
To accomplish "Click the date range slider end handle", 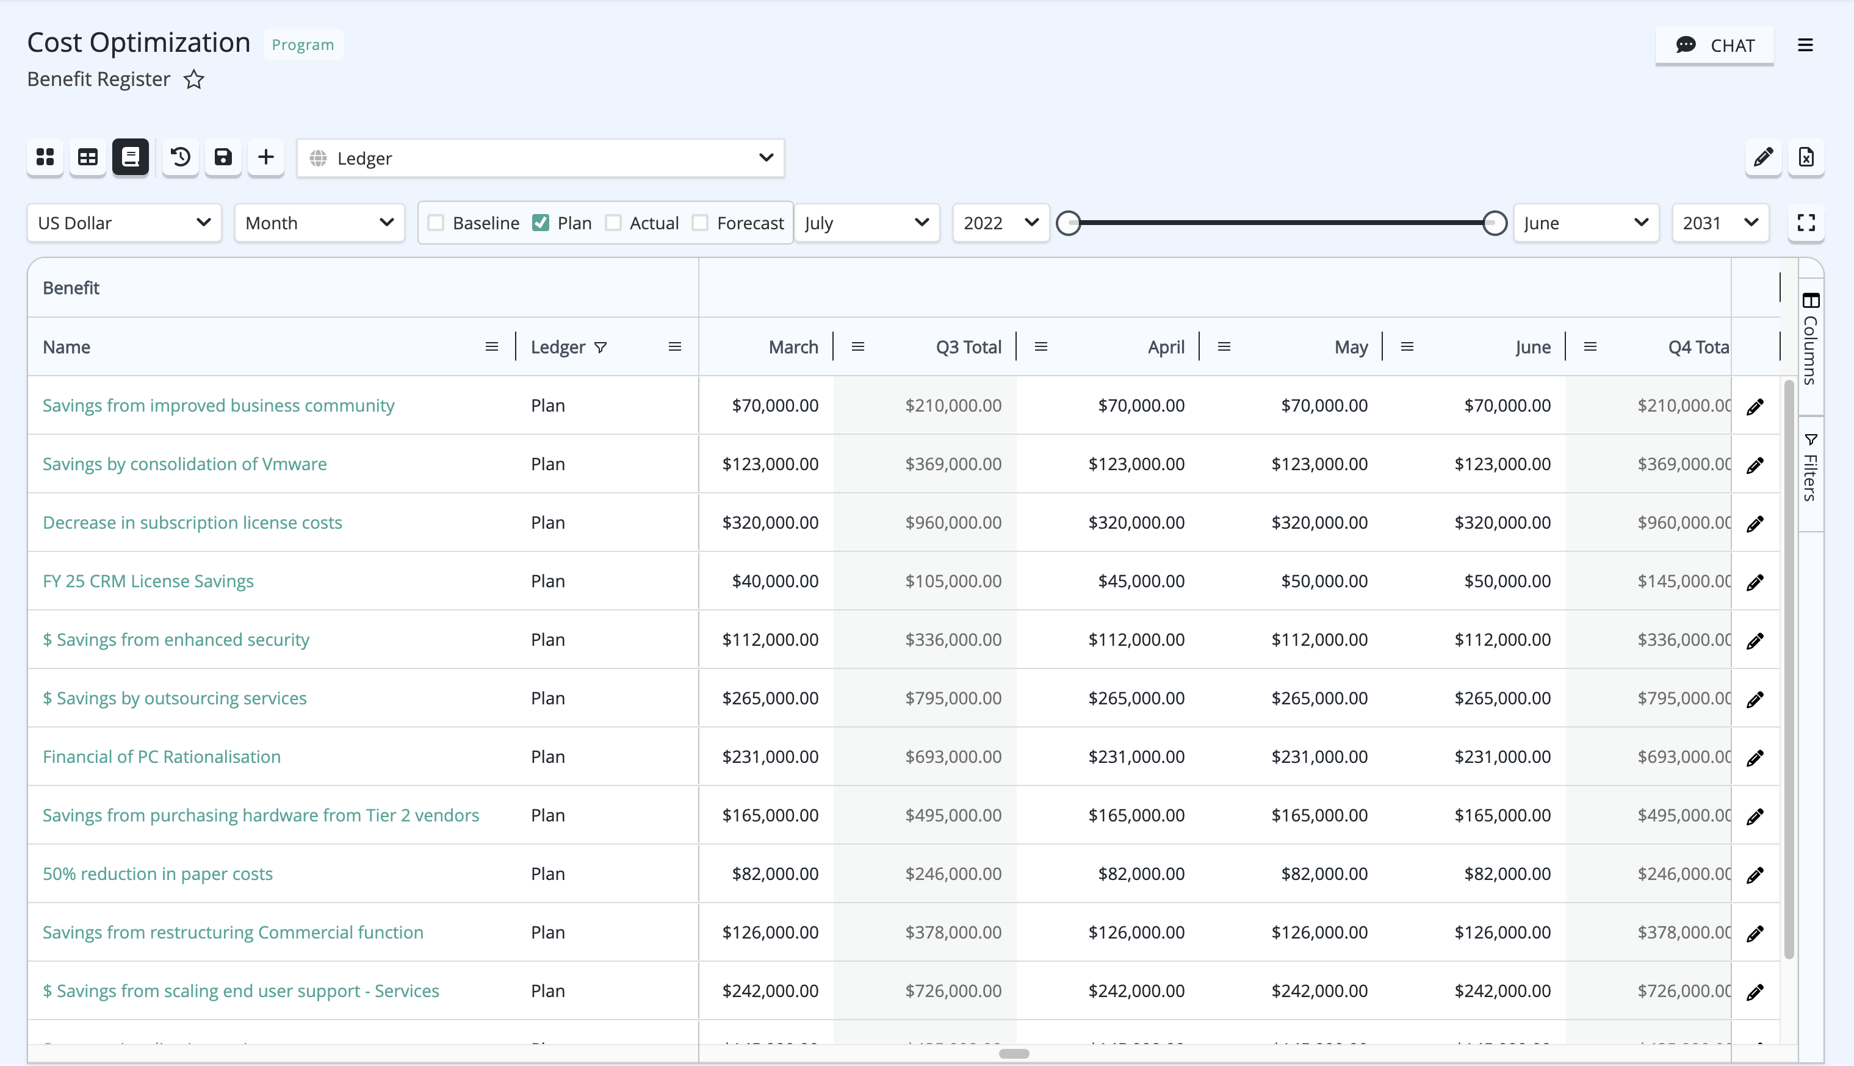I will [x=1495, y=223].
